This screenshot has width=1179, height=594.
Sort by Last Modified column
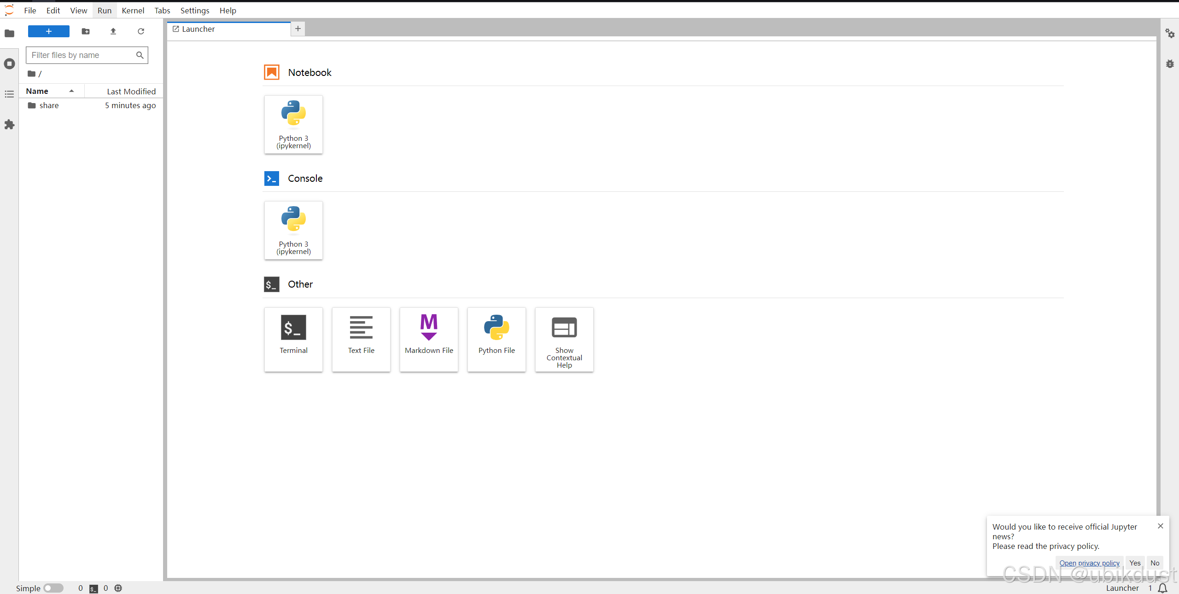click(x=131, y=91)
